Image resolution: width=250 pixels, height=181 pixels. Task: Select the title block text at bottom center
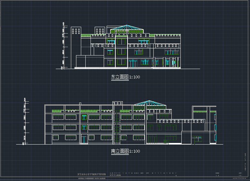(92, 175)
